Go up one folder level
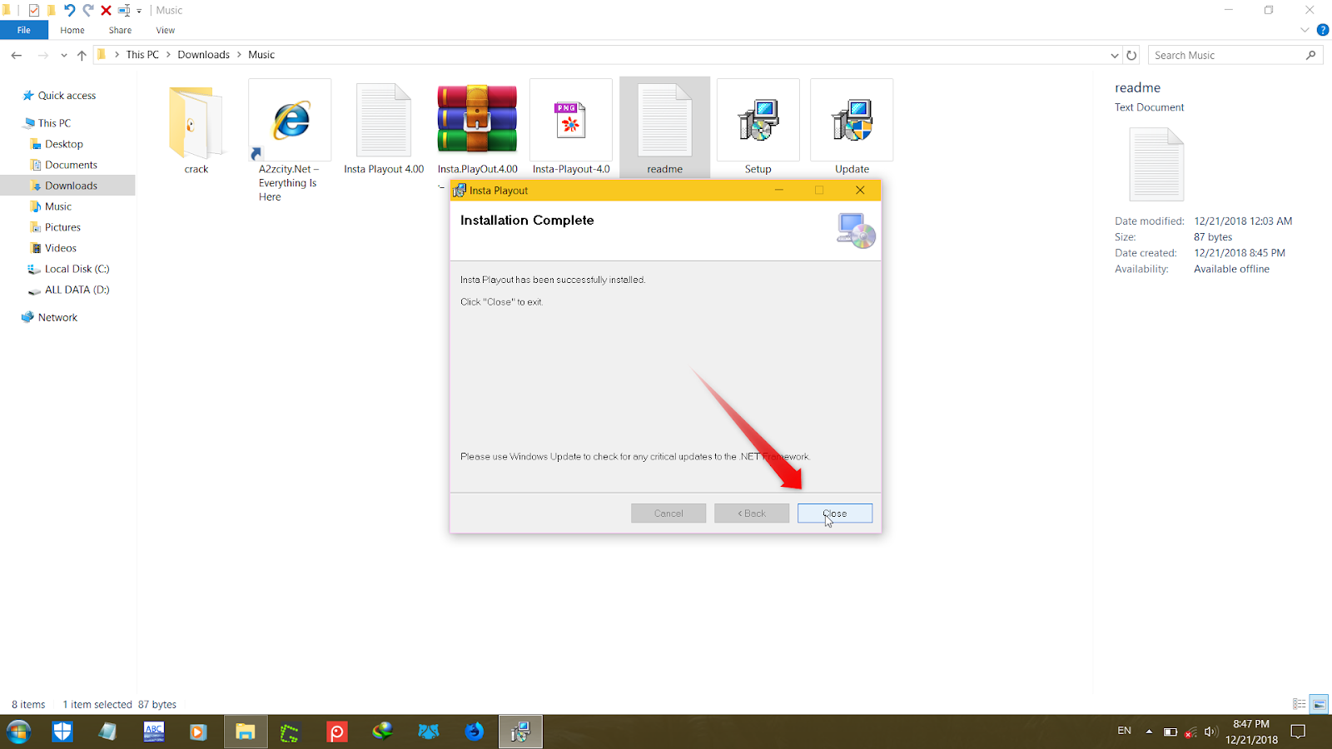Screen dimensions: 1332x749 82,55
